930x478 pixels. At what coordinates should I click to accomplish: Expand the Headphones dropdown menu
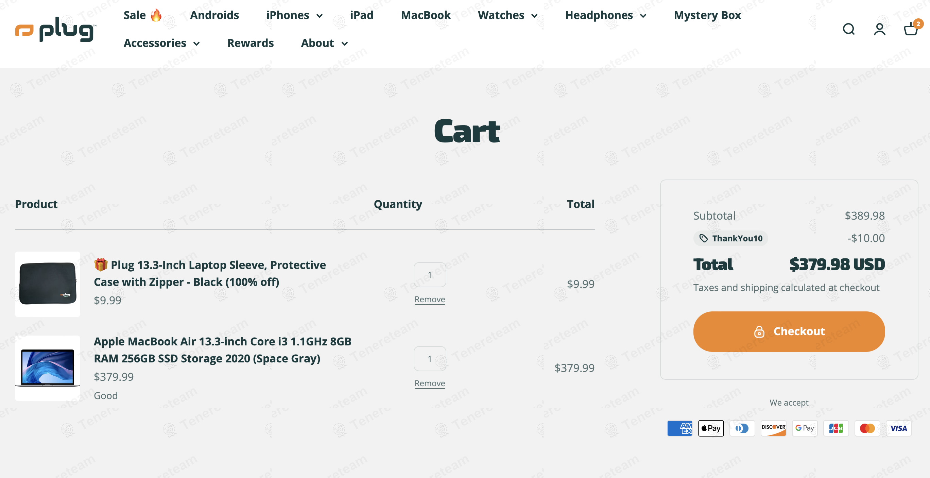point(605,15)
